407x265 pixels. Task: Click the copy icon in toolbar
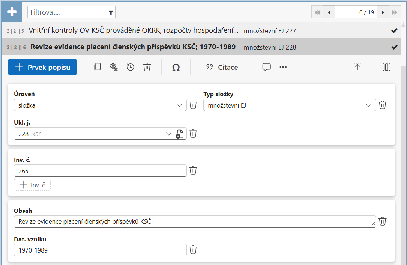97,67
